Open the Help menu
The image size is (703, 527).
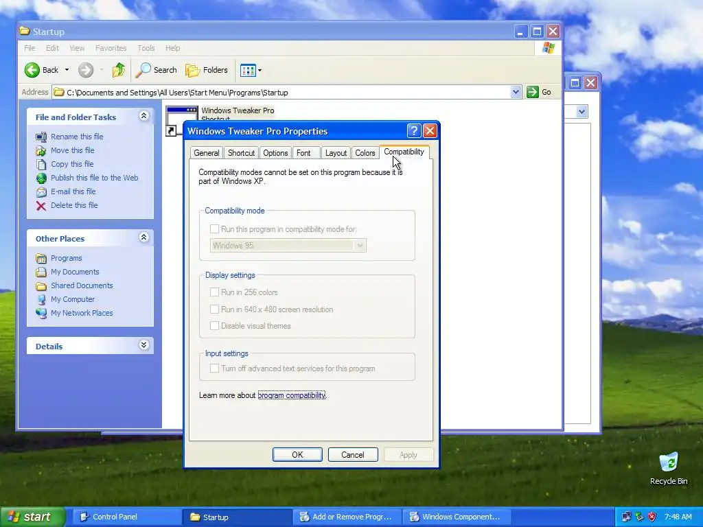tap(172, 48)
